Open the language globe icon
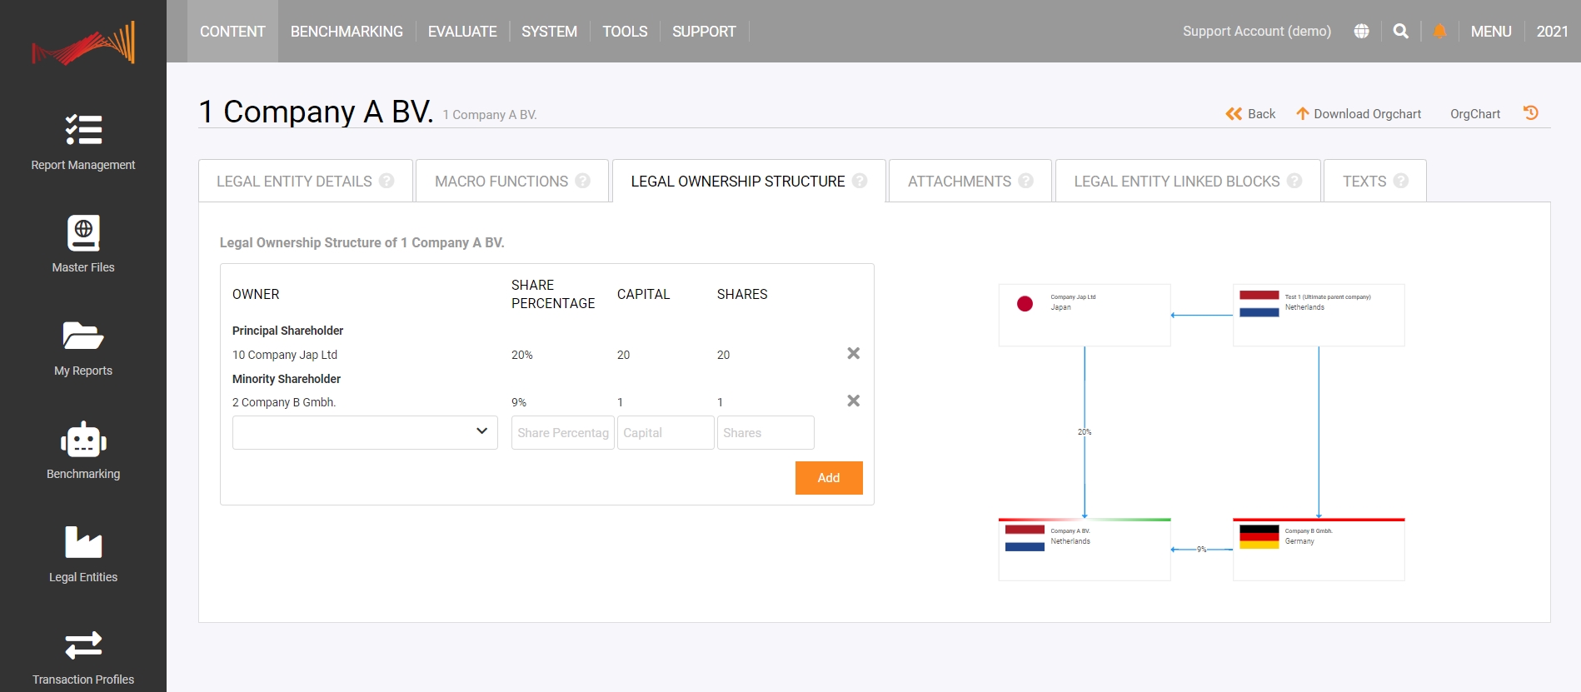1581x692 pixels. 1361,31
